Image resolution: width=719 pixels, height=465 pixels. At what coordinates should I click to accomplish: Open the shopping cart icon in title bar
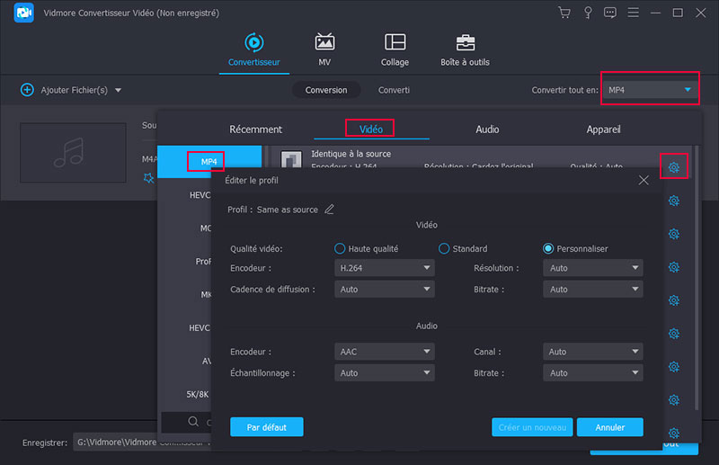point(564,13)
